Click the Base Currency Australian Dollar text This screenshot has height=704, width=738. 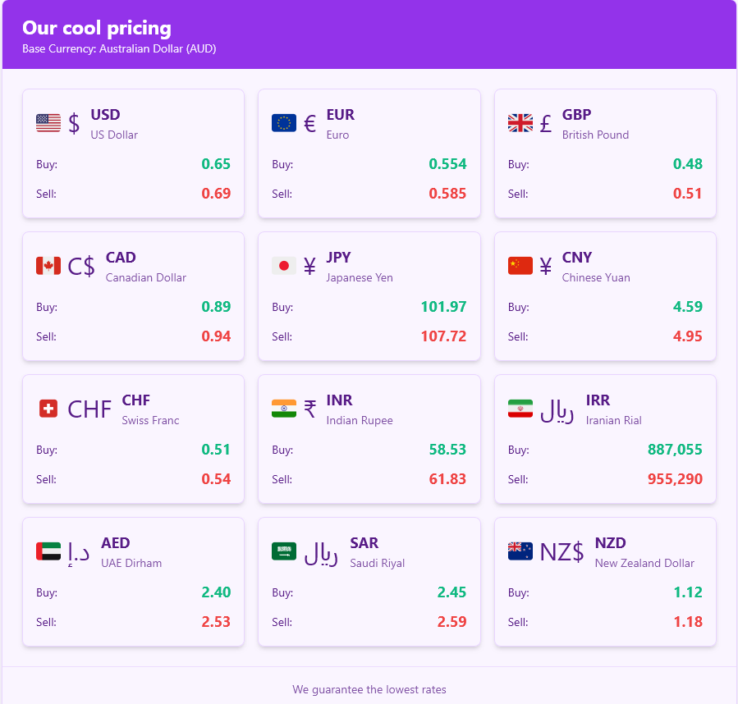tap(119, 48)
